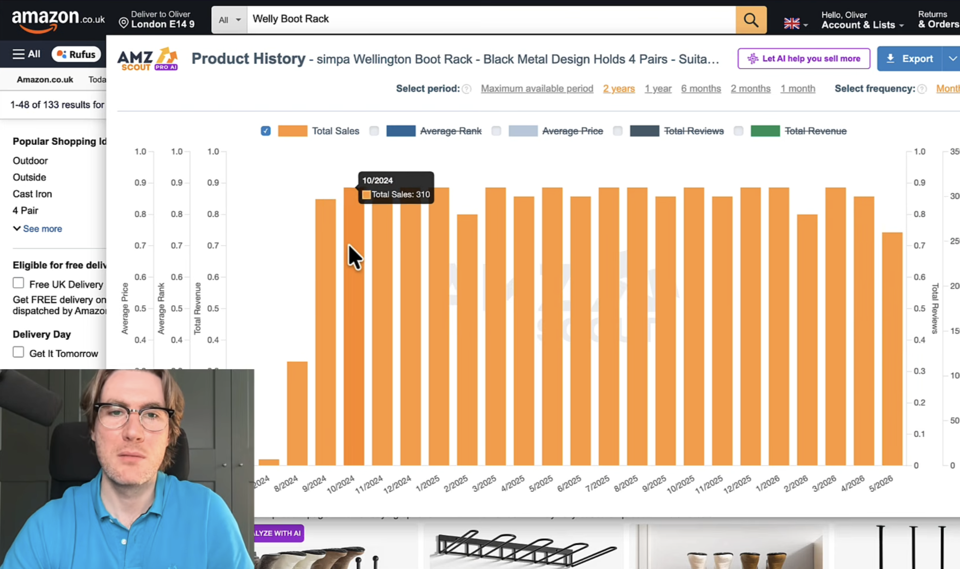Viewport: 960px width, 569px height.
Task: Select the 6 months period
Action: pos(701,89)
